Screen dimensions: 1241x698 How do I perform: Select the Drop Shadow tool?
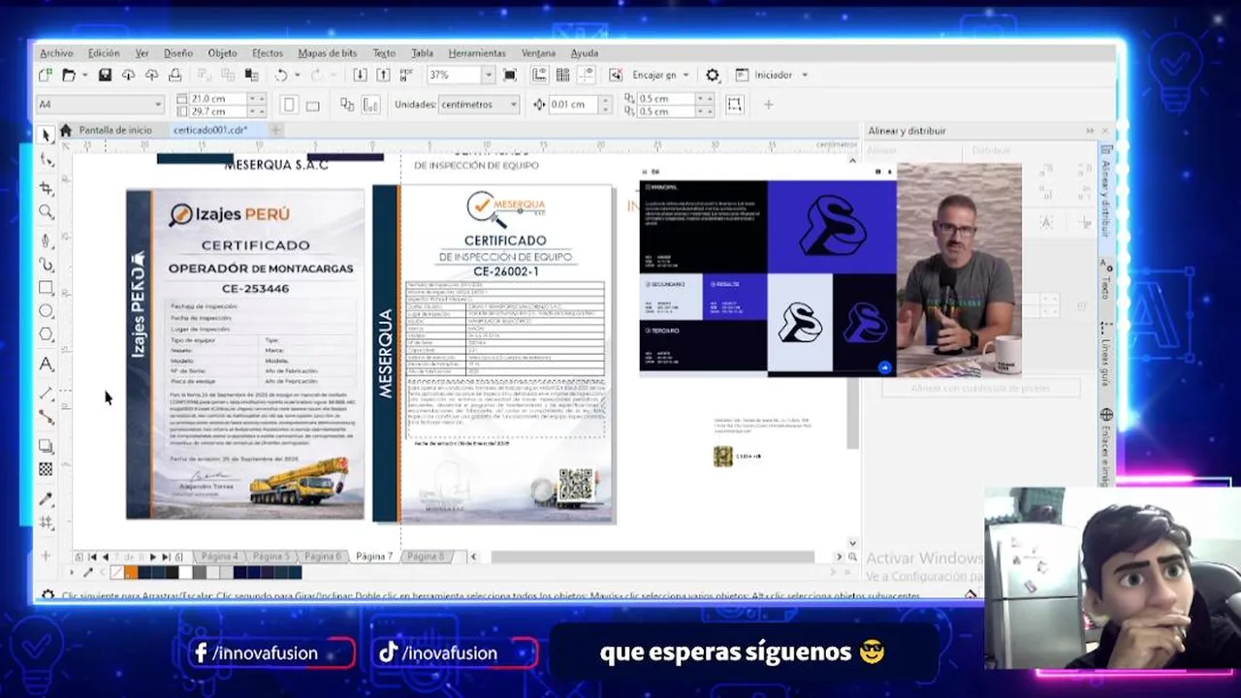pyautogui.click(x=46, y=446)
